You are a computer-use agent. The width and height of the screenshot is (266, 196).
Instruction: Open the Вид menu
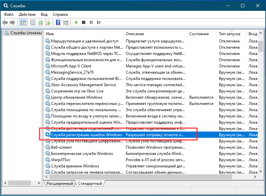44,14
